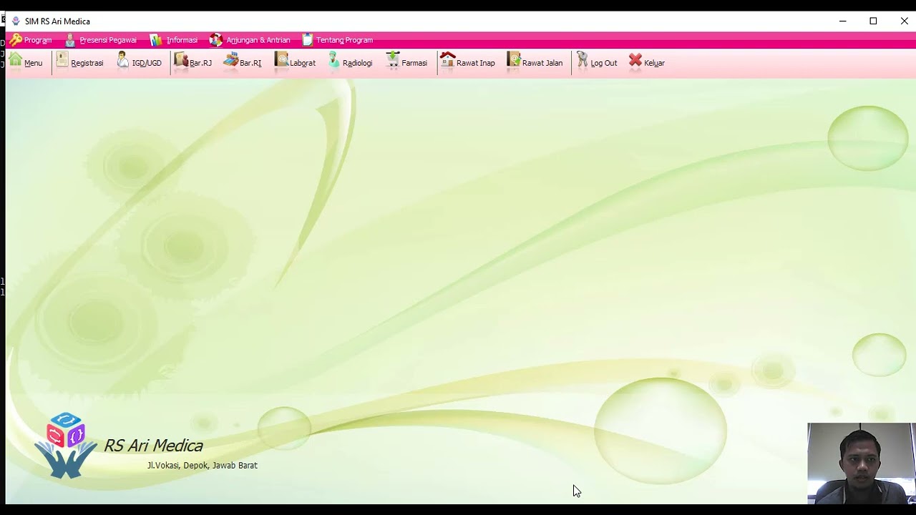Screen dimensions: 916x515
Task: Click the Log Out key icon
Action: (597, 62)
